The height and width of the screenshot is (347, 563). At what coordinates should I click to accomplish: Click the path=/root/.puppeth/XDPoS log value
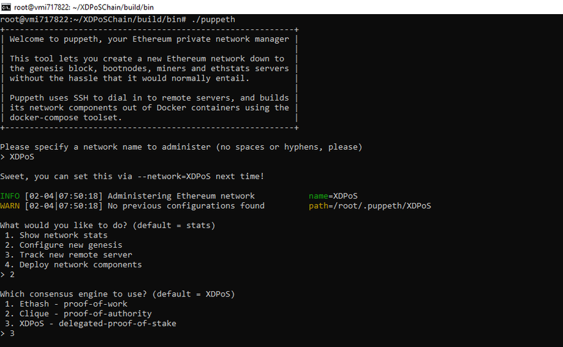(370, 206)
